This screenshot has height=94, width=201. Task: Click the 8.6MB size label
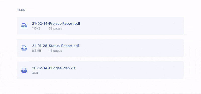coord(36,51)
